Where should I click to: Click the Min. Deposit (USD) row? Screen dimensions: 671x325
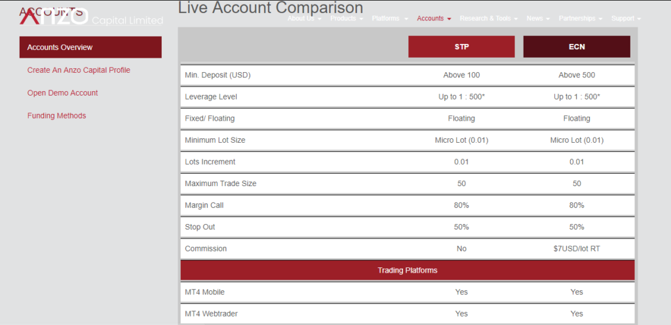pos(408,75)
